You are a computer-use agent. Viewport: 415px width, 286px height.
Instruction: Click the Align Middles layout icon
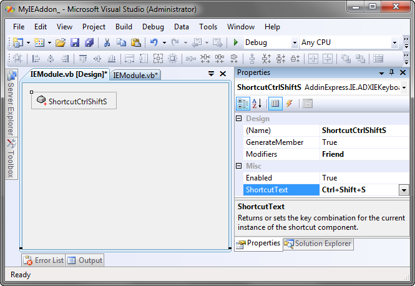click(x=97, y=59)
